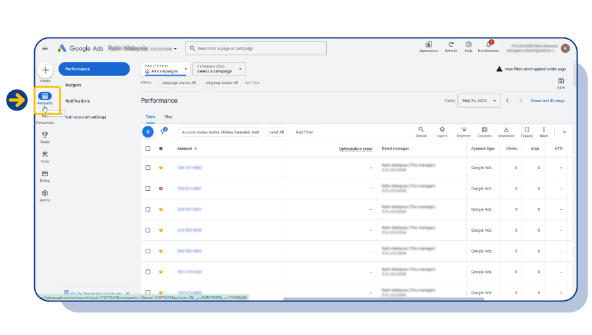Click the Show last 30 days link
The width and height of the screenshot is (592, 335).
(x=547, y=101)
